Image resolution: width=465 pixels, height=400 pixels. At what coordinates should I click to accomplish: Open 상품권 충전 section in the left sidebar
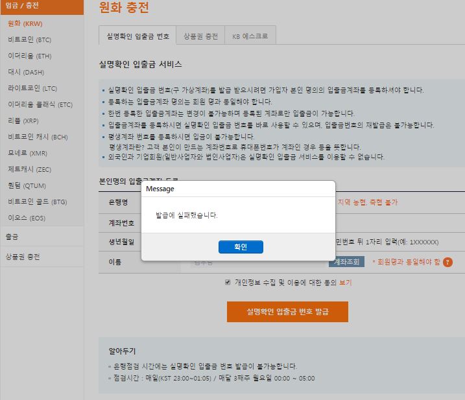point(23,257)
